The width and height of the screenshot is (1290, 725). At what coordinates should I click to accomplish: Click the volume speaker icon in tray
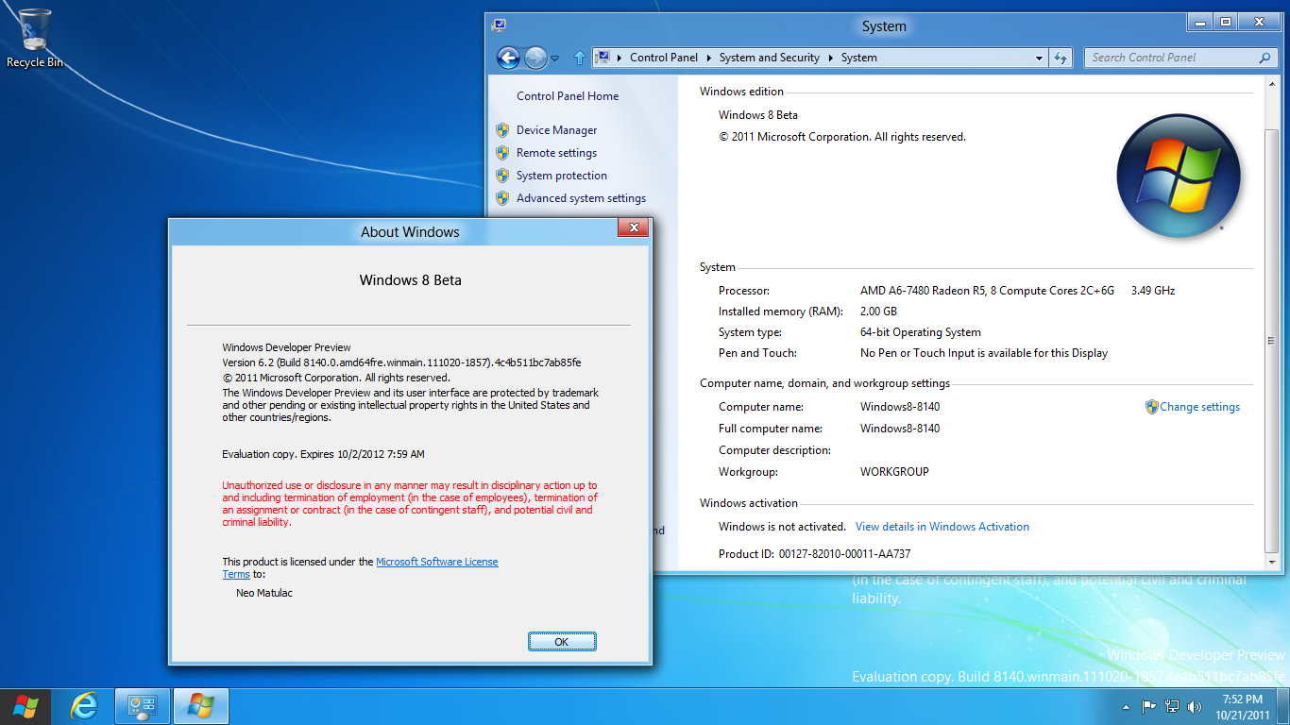coord(1195,706)
